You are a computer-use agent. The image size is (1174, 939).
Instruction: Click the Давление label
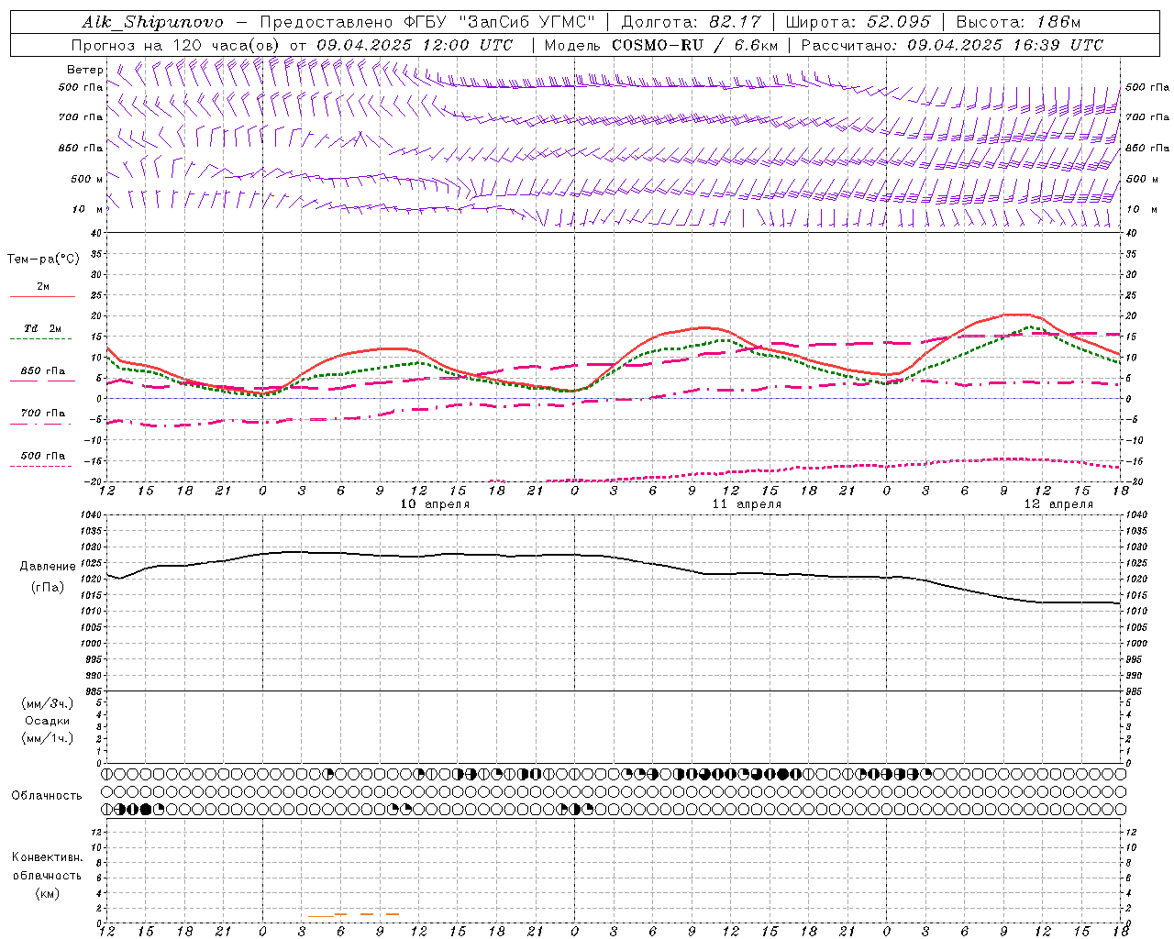click(48, 567)
